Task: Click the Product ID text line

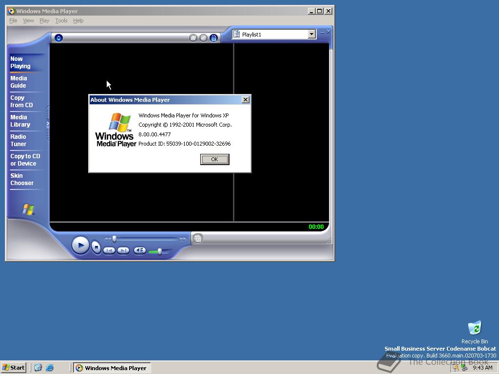Action: pos(185,144)
